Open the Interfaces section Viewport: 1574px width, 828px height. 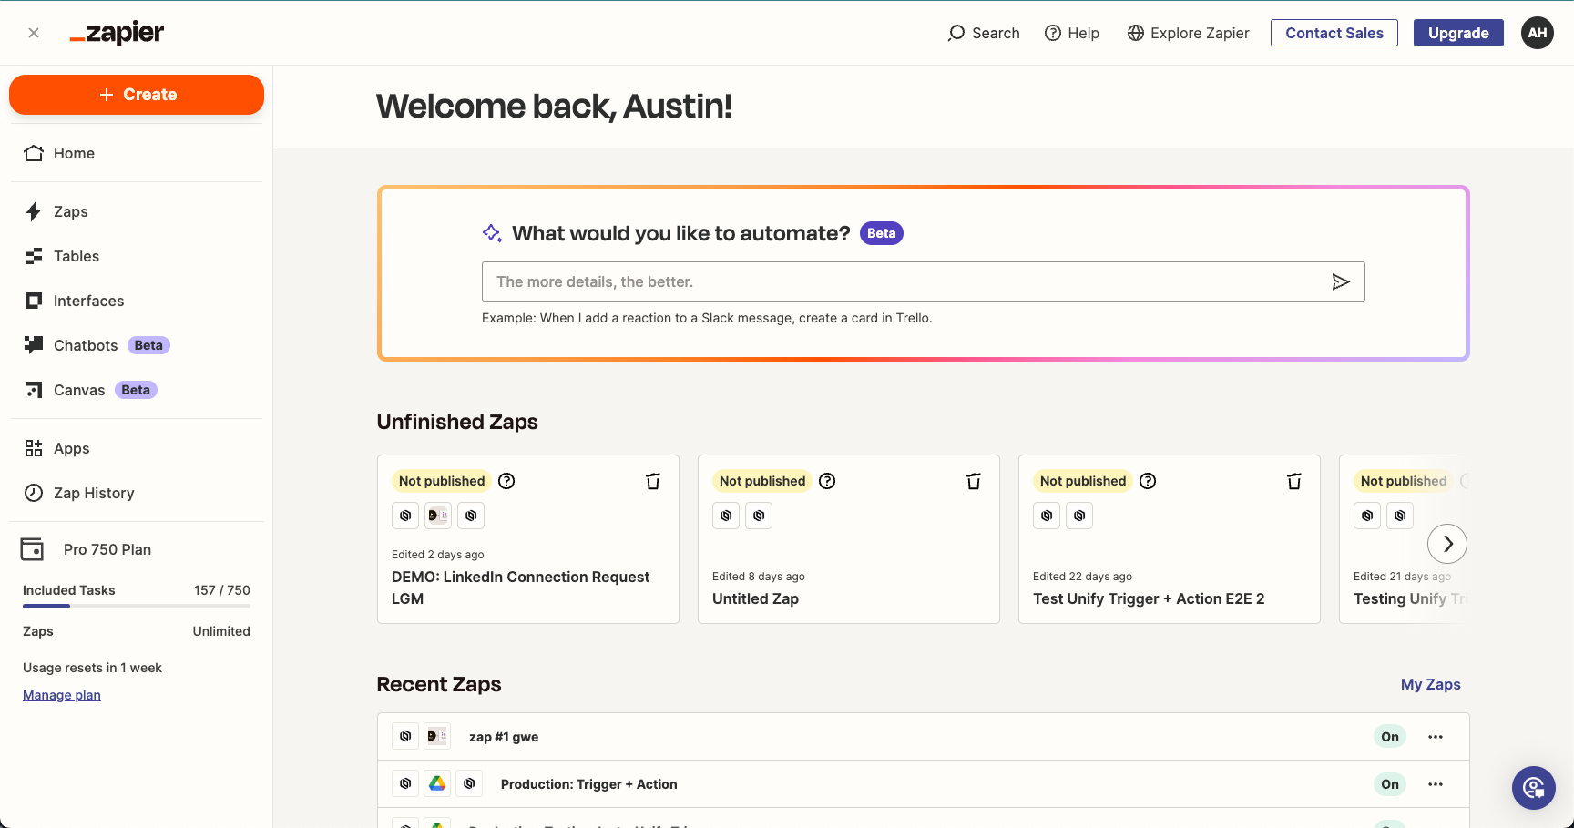click(88, 301)
